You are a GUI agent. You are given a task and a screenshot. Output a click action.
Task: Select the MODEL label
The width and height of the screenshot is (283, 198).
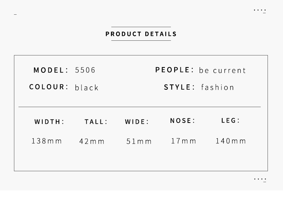(x=51, y=70)
